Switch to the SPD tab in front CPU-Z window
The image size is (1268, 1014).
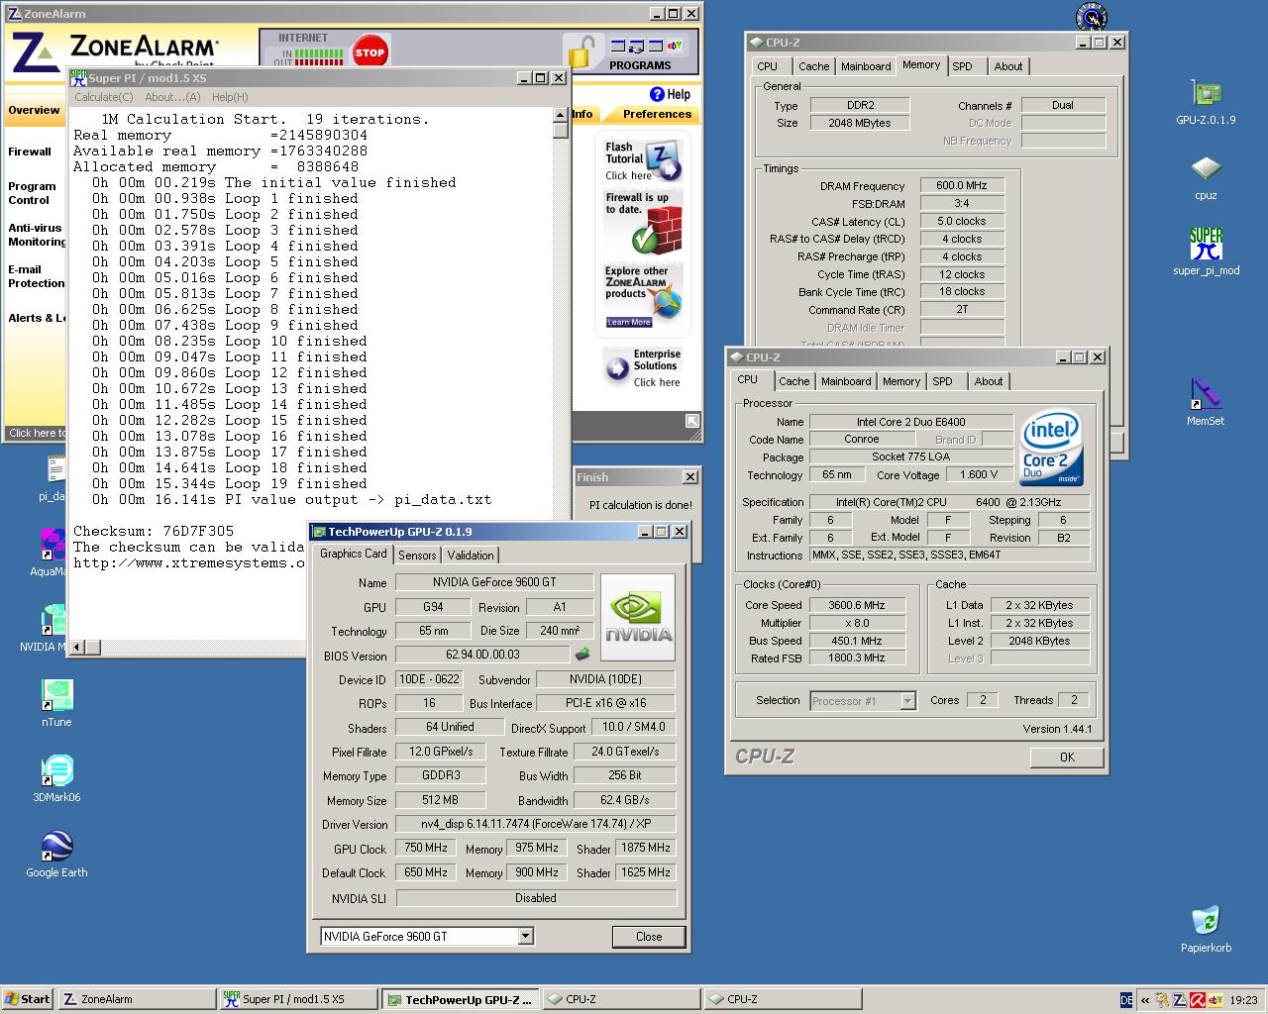click(942, 381)
